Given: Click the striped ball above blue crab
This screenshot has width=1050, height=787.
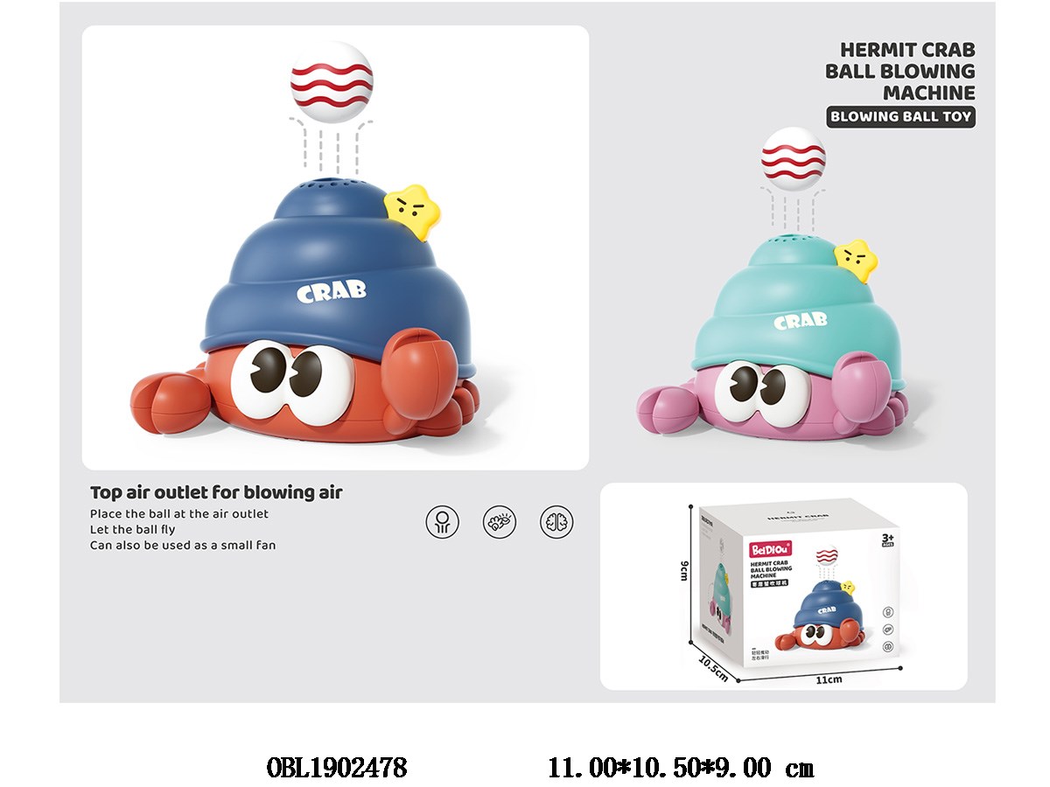Looking at the screenshot, I should pyautogui.click(x=332, y=81).
